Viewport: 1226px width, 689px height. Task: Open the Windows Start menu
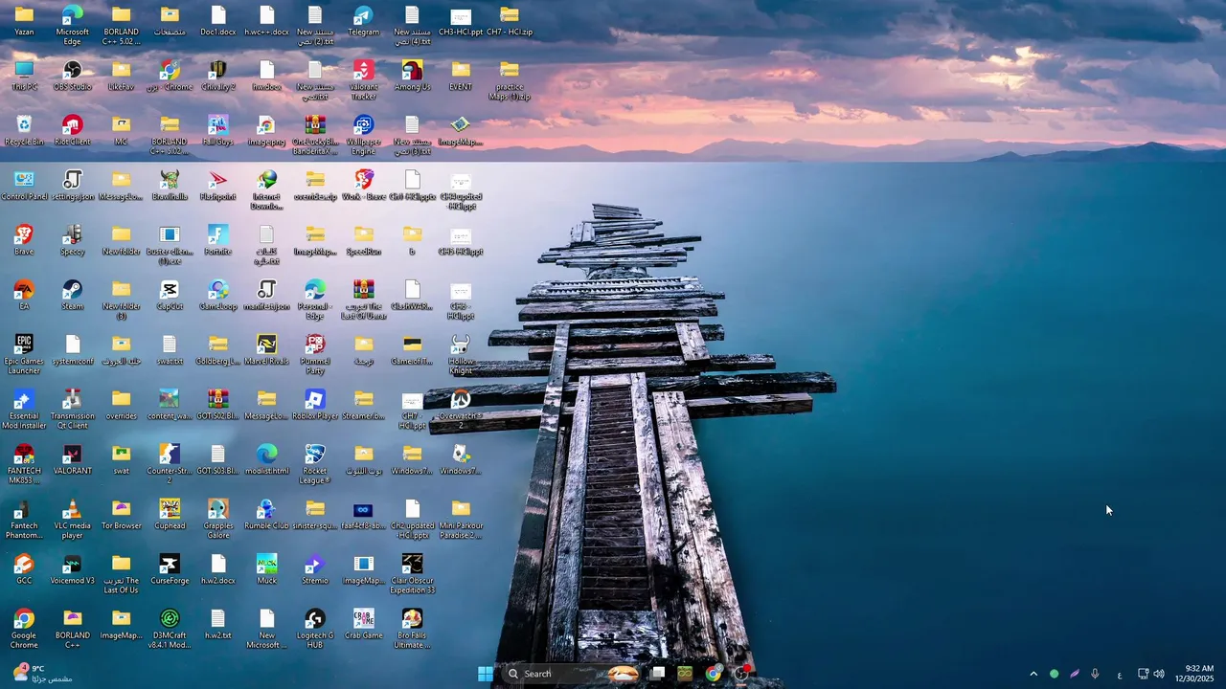click(x=486, y=674)
